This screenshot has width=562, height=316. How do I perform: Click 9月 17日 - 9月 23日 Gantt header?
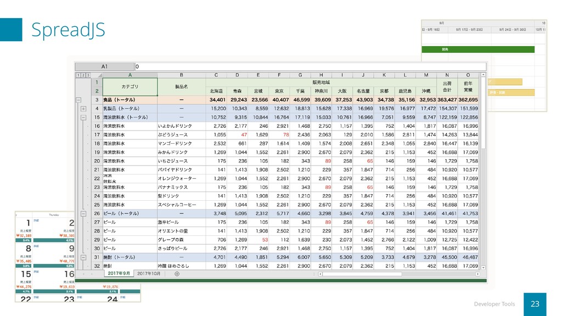point(469,30)
